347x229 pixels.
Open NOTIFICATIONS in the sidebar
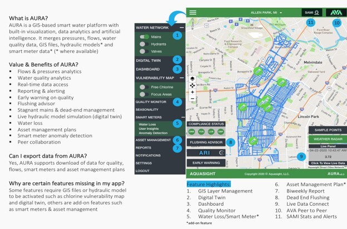[x=148, y=155]
